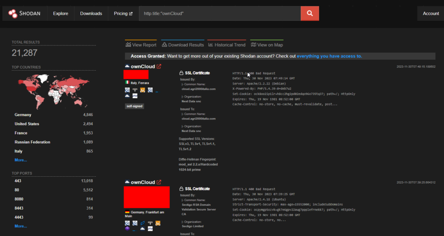
Task: Run search with red magnifier button
Action: 310,13
